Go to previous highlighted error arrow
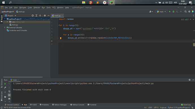 [x=190, y=19]
